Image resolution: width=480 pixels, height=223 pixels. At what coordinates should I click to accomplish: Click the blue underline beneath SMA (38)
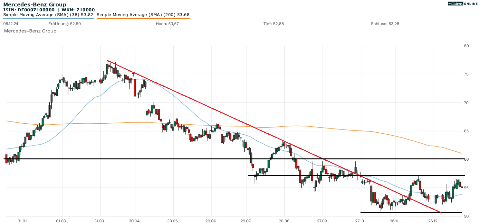(x=48, y=18)
